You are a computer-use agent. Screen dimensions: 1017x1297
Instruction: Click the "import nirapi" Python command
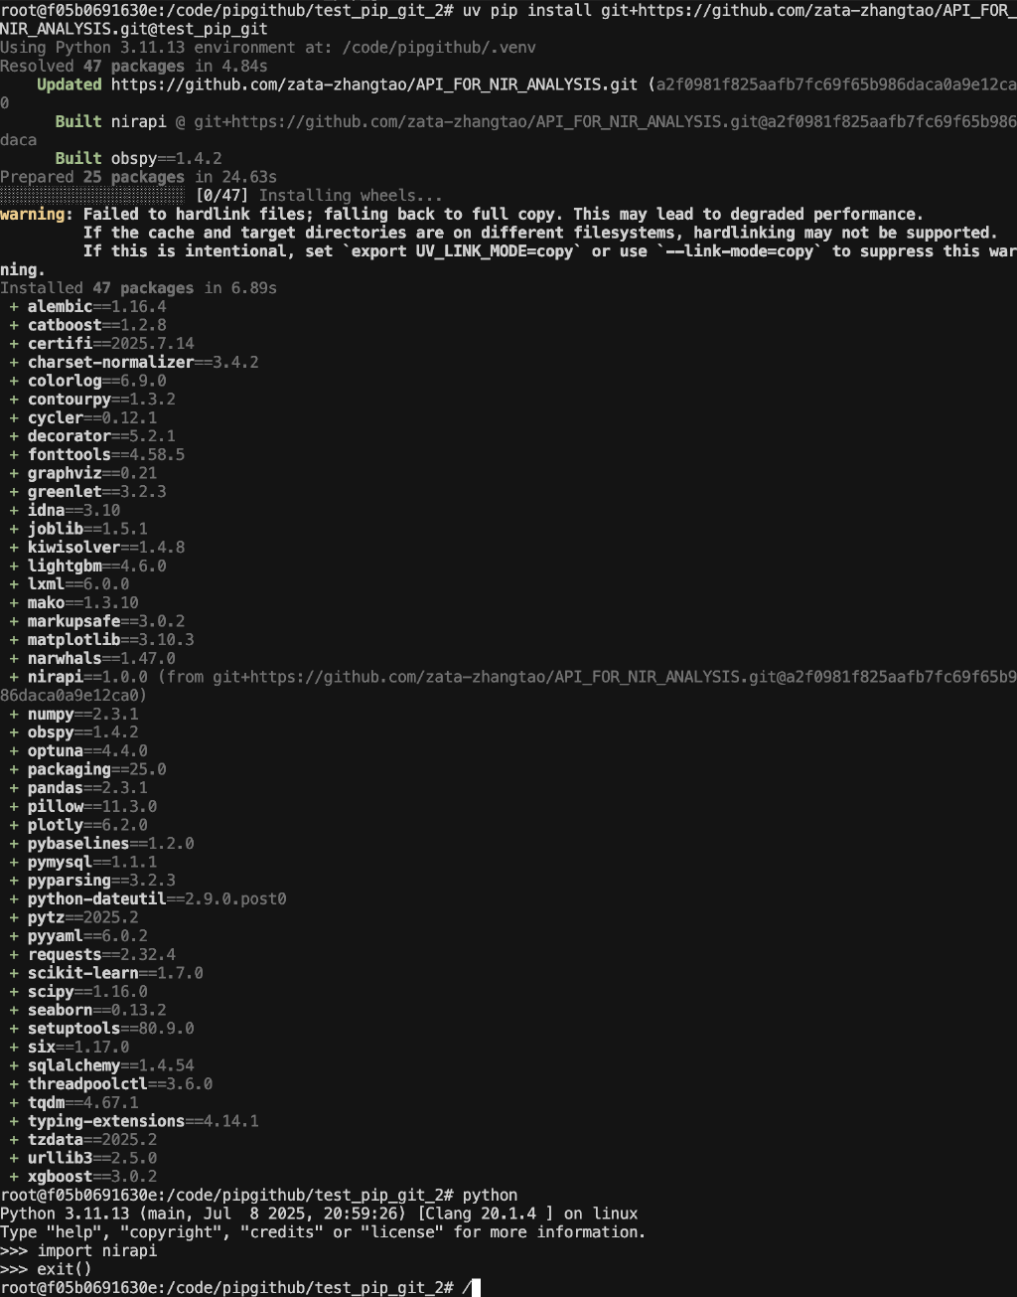(96, 1250)
